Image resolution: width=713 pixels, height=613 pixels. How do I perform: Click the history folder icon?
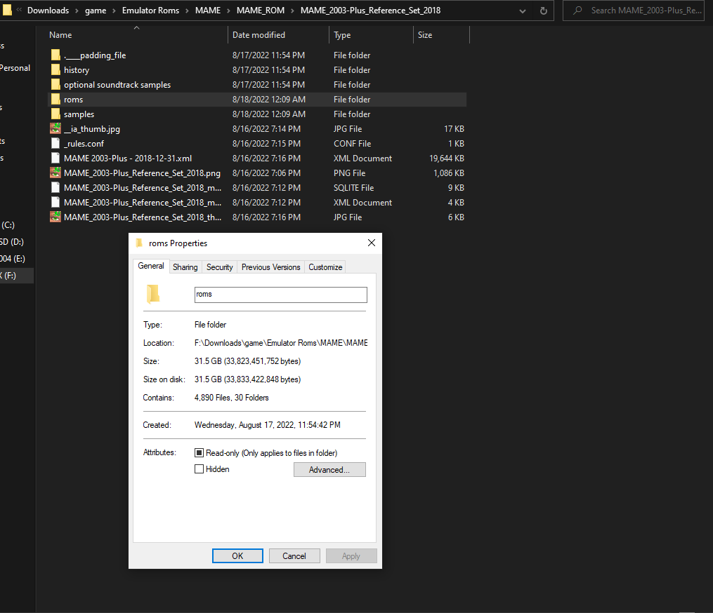[55, 70]
